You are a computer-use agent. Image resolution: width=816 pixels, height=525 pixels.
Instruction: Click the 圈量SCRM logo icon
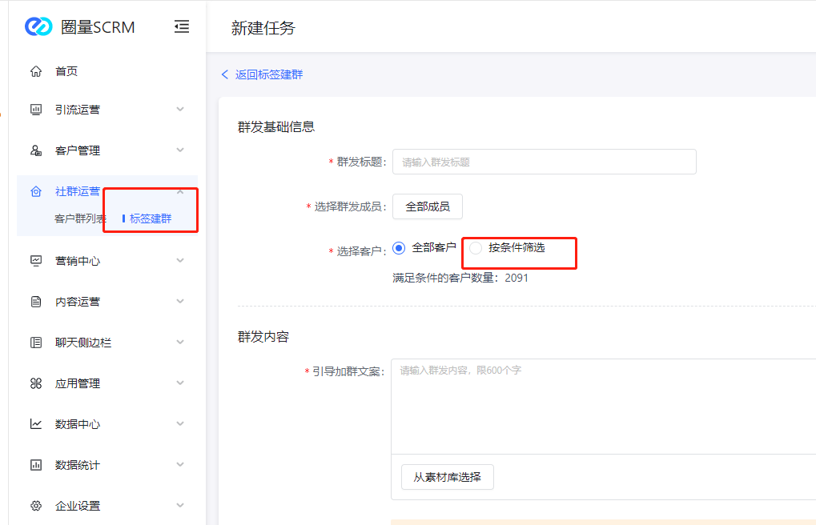(38, 26)
